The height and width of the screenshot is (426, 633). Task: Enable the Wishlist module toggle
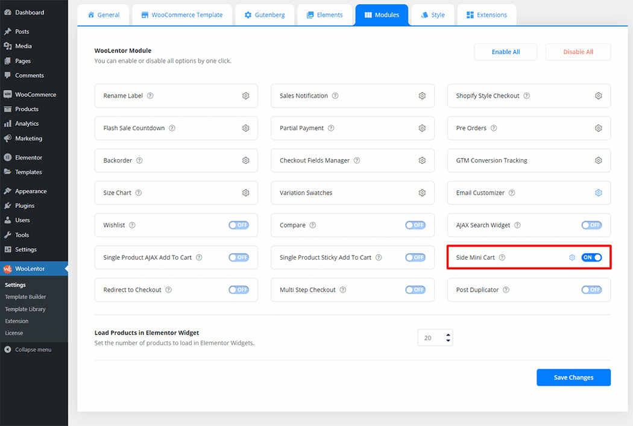(x=238, y=225)
